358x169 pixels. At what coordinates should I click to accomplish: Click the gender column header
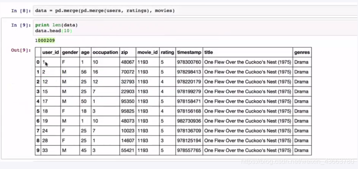(70, 52)
